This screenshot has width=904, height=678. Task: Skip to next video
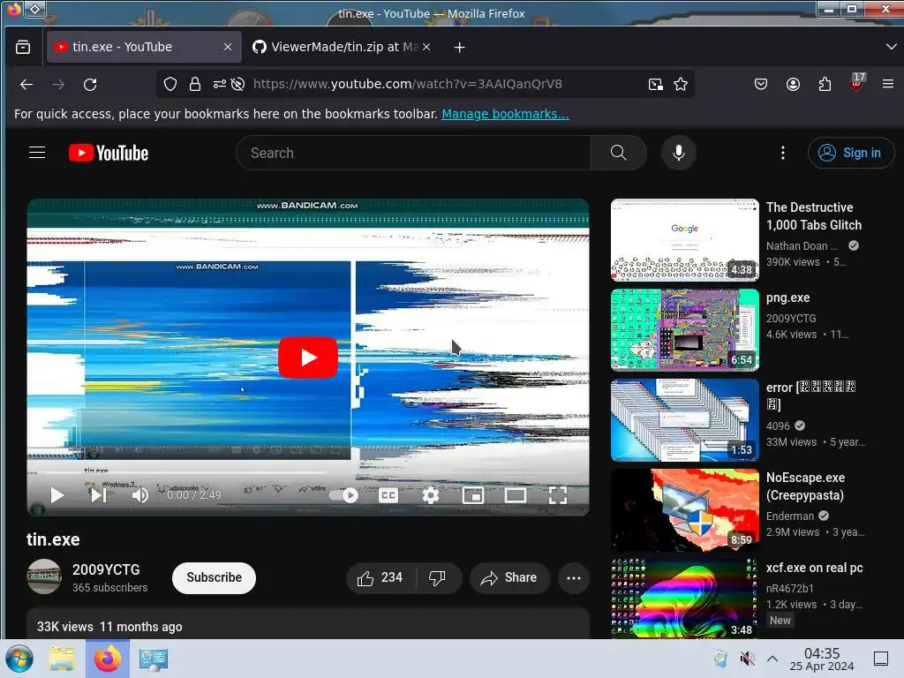99,495
